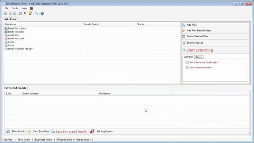
Task: Click the S.No. column header
Action: (x=13, y=94)
